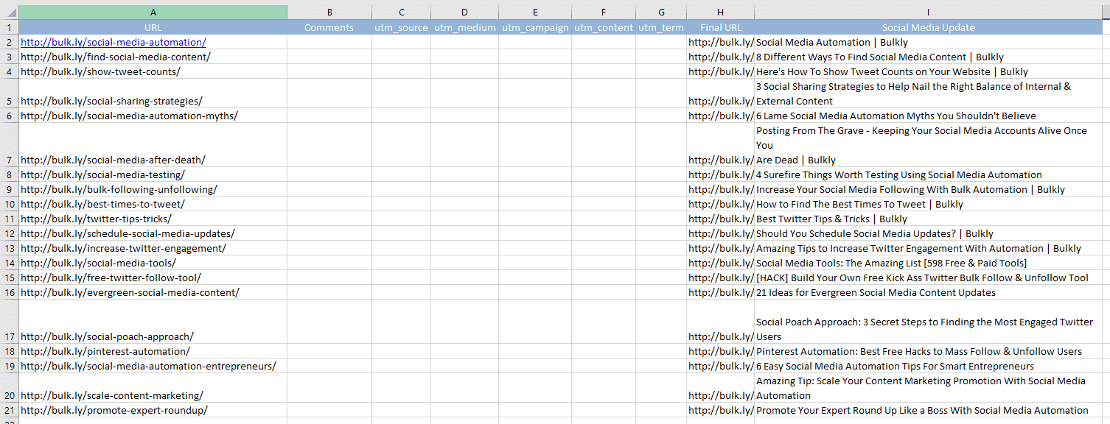The width and height of the screenshot is (1110, 424).
Task: Select the utm_campaign header cell
Action: coord(535,27)
